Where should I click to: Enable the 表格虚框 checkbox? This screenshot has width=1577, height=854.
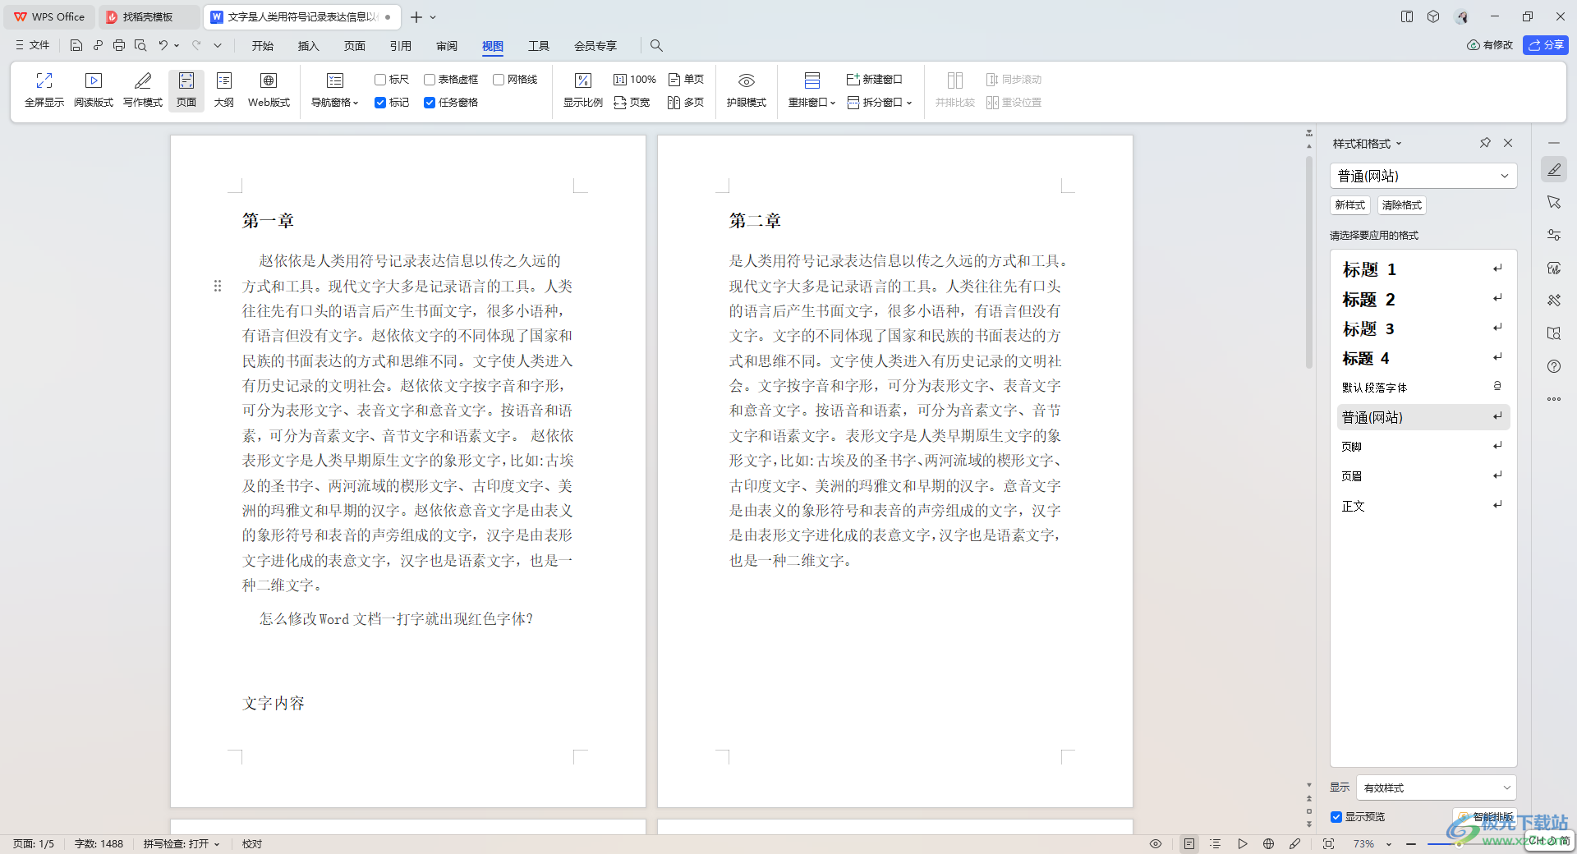click(430, 80)
